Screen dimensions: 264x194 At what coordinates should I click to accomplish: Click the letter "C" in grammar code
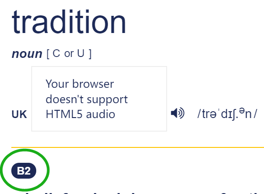pyautogui.click(x=56, y=53)
